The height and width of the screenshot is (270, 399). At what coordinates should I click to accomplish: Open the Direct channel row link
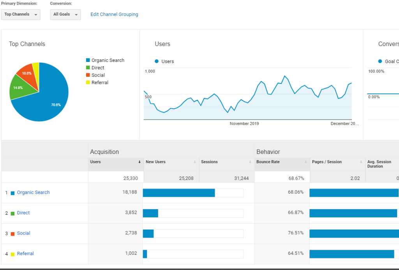(x=23, y=213)
